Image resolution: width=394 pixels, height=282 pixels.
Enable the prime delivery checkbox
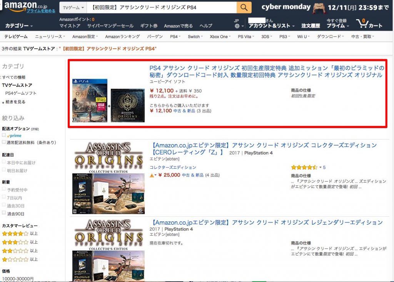click(4, 135)
